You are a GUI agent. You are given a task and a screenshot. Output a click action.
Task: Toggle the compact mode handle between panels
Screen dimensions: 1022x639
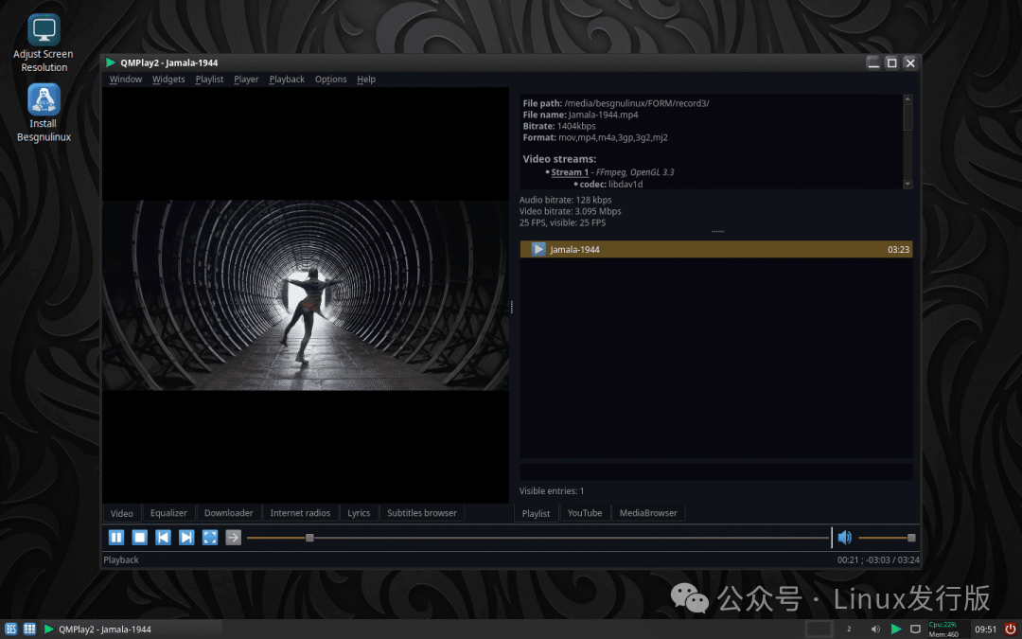click(512, 306)
